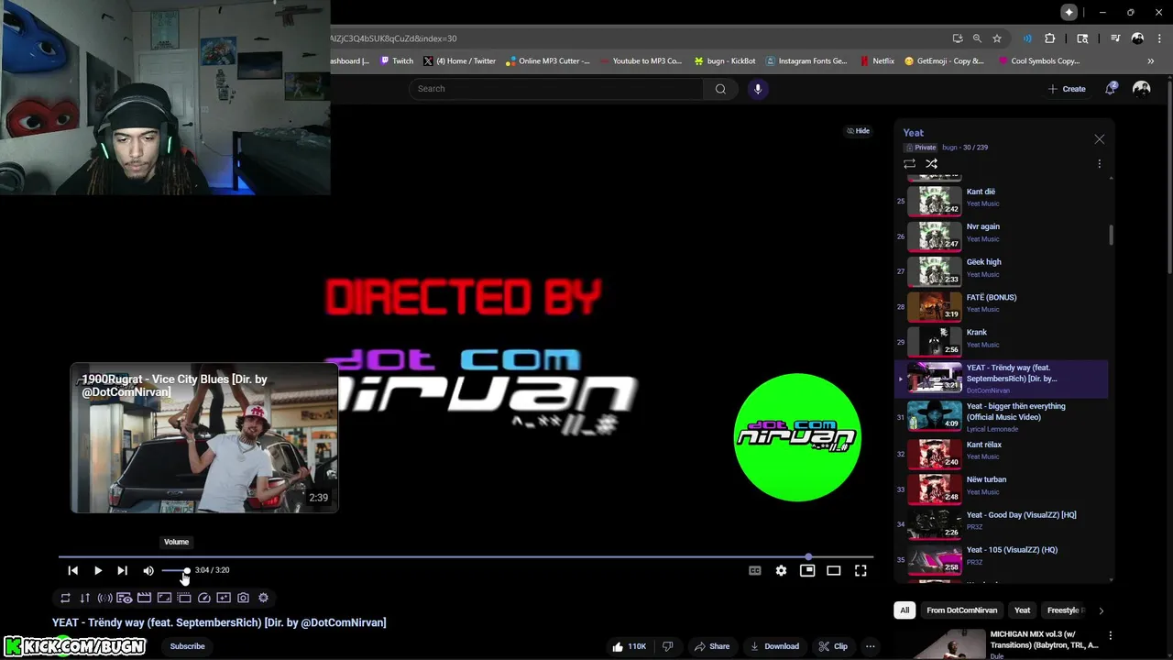Image resolution: width=1173 pixels, height=660 pixels.
Task: Hide the end screen cards
Action: pos(858,131)
